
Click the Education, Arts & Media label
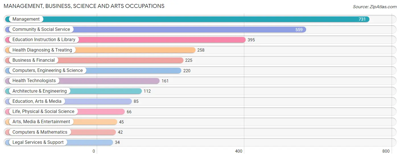coord(37,101)
